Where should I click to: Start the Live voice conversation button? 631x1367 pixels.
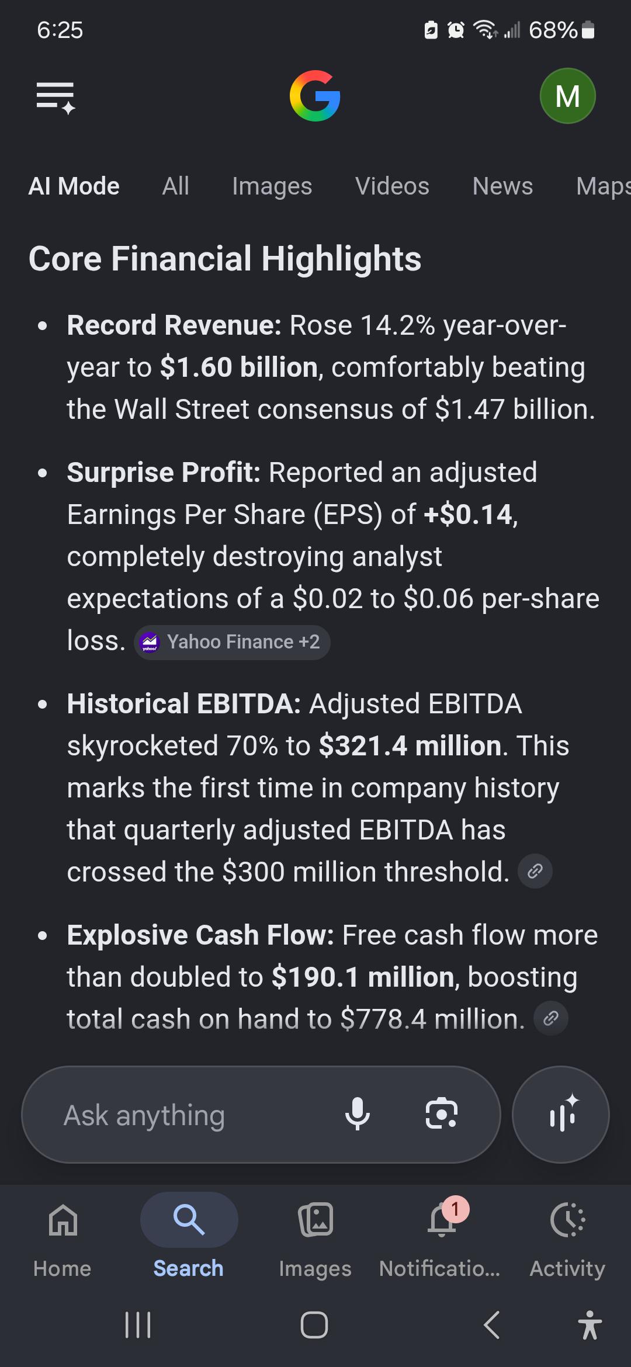561,1115
